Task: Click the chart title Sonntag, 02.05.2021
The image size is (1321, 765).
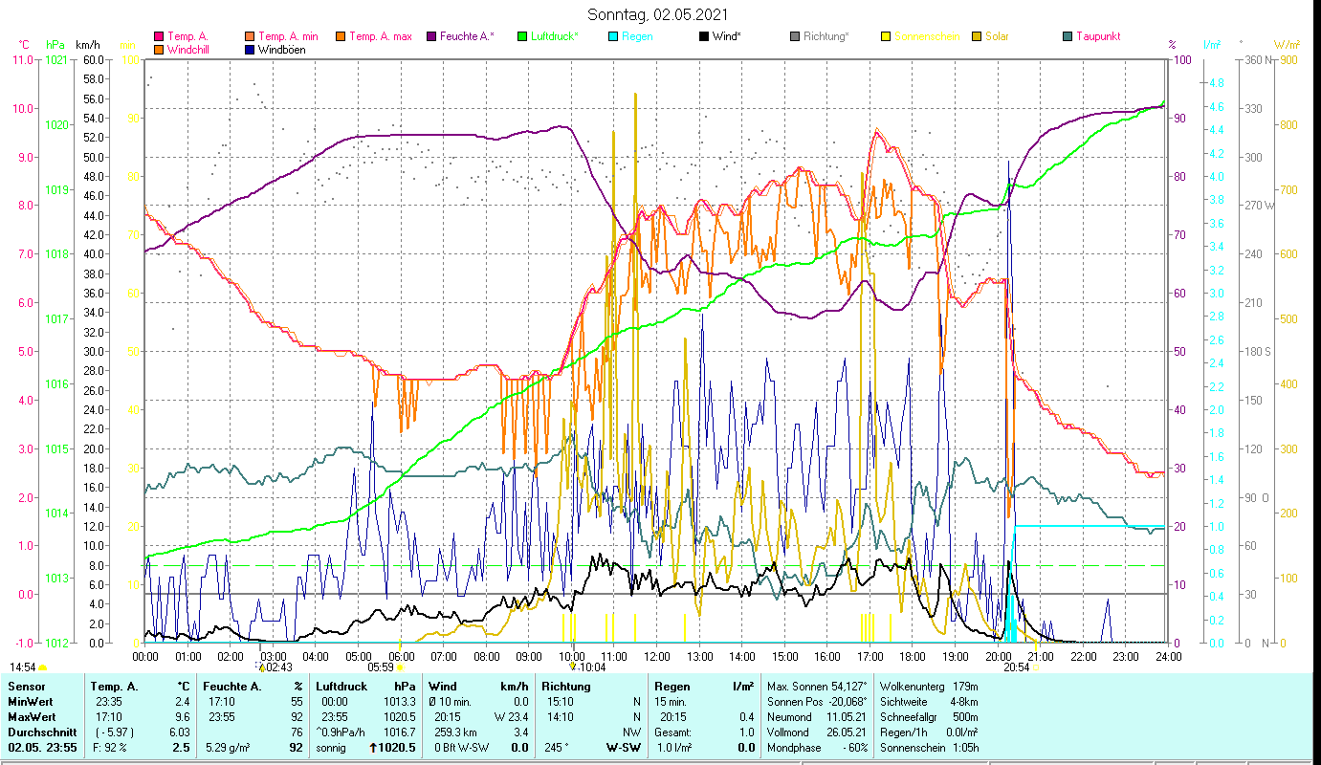Action: [x=660, y=15]
